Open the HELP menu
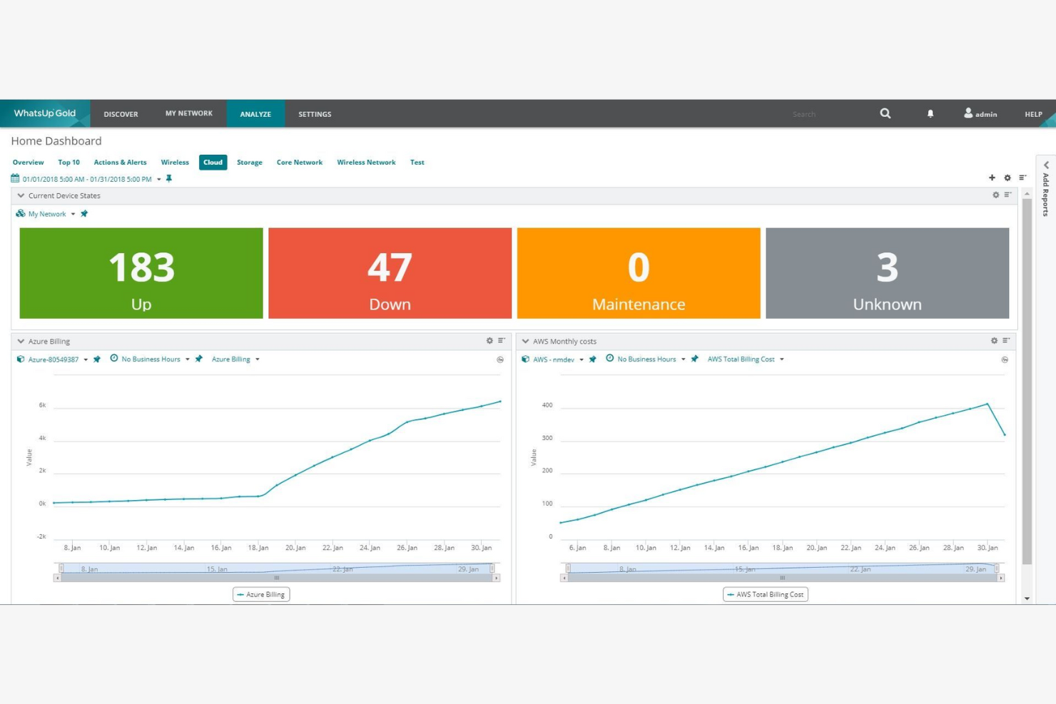 coord(1033,114)
